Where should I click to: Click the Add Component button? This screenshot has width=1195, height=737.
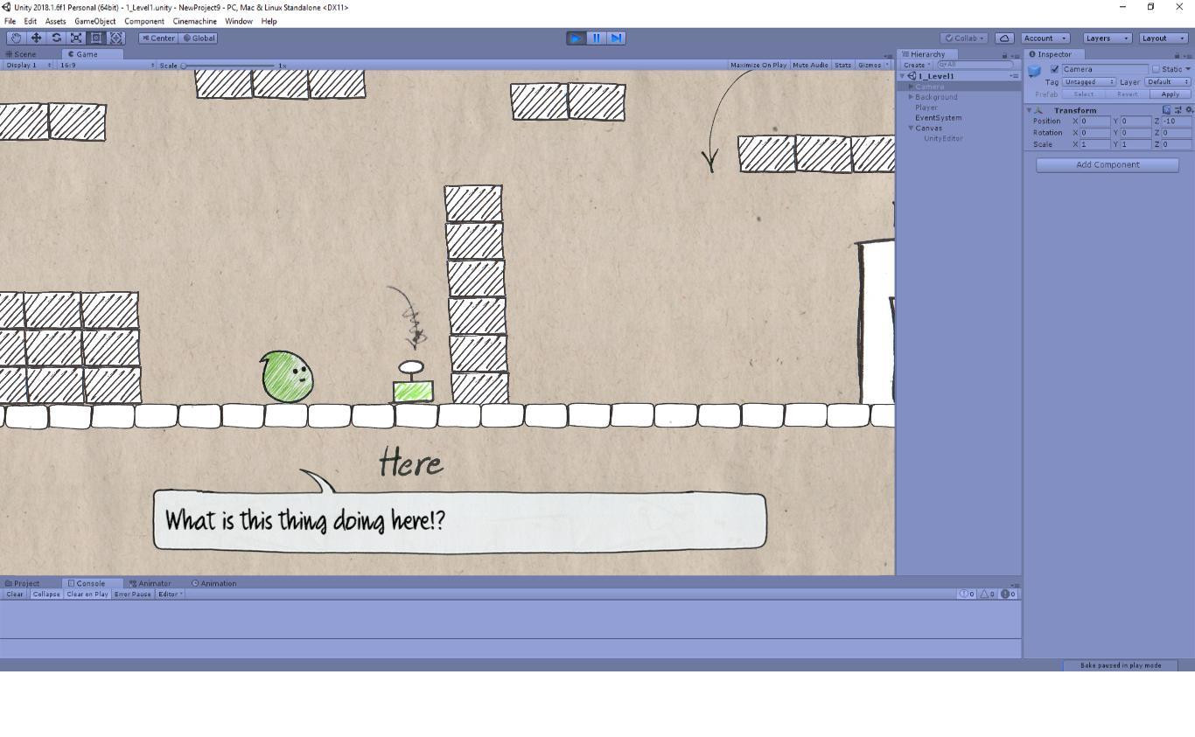click(x=1108, y=164)
